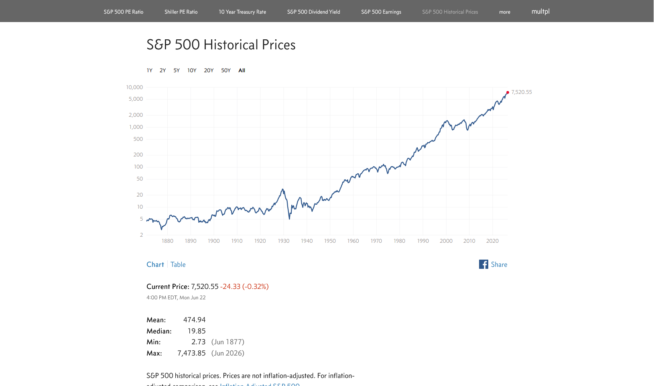654x386 pixels.
Task: Click the Share link text
Action: [x=499, y=264]
